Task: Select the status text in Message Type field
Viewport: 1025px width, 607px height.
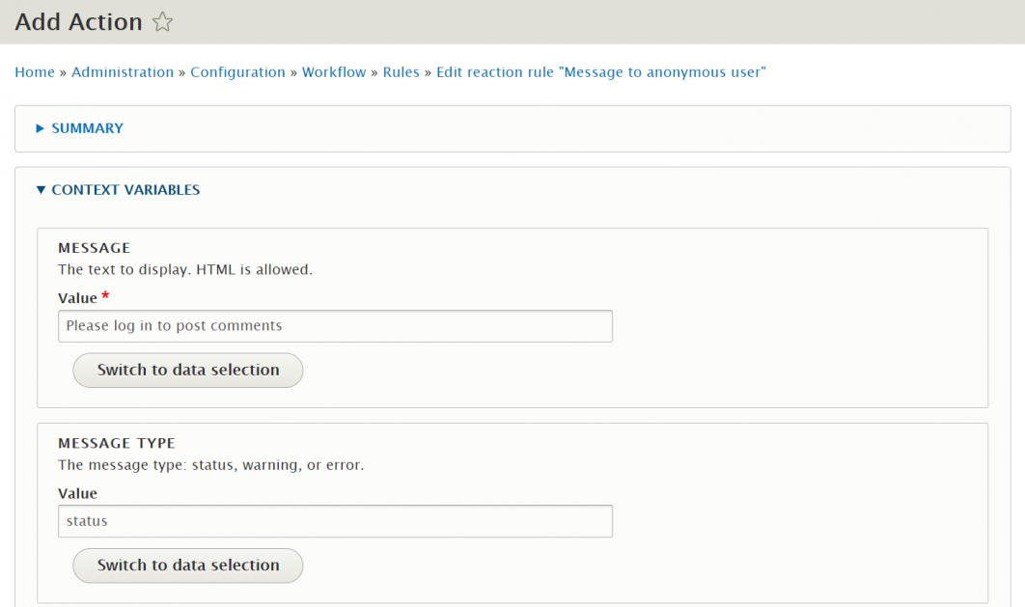Action: pyautogui.click(x=334, y=521)
